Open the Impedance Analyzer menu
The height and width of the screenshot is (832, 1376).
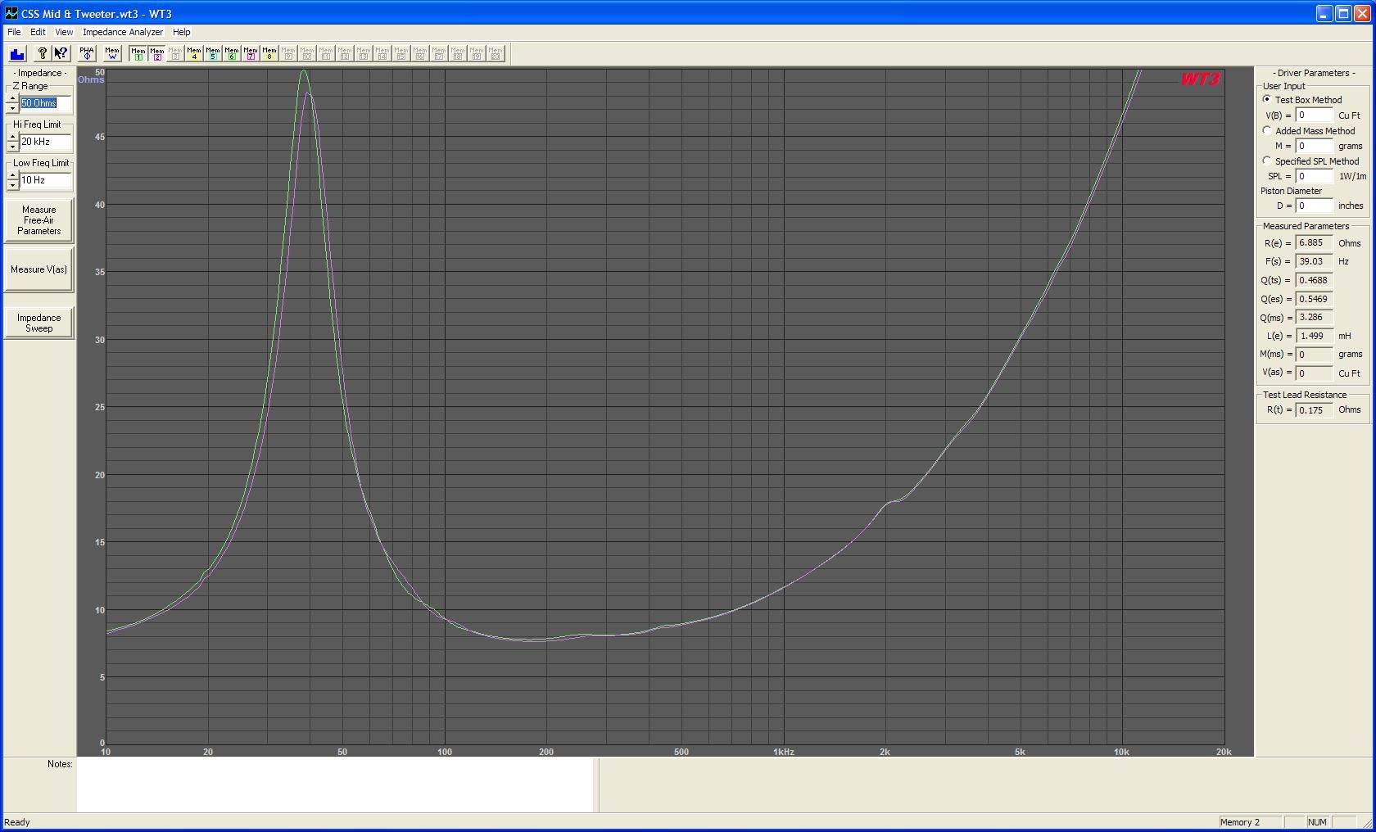coord(123,32)
